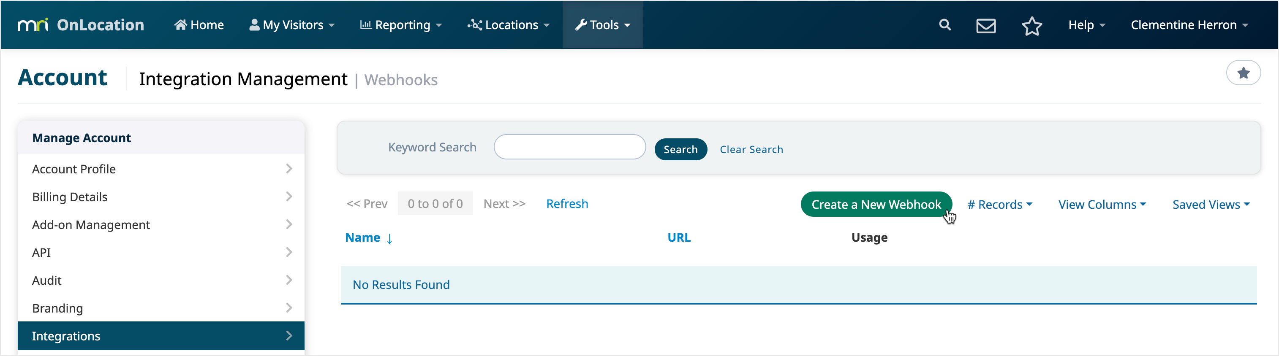Screen dimensions: 1279x356
Task: Open Billing Details in Manage Account
Action: pos(161,196)
